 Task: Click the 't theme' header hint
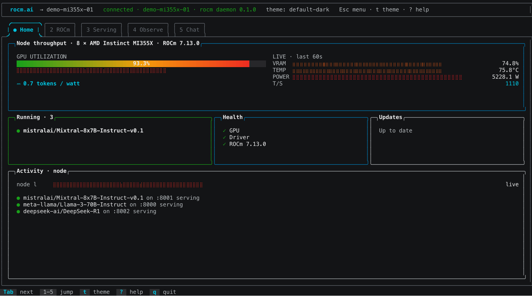(x=387, y=10)
